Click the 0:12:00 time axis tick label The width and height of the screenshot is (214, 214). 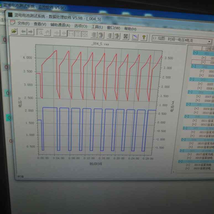pos(89,158)
